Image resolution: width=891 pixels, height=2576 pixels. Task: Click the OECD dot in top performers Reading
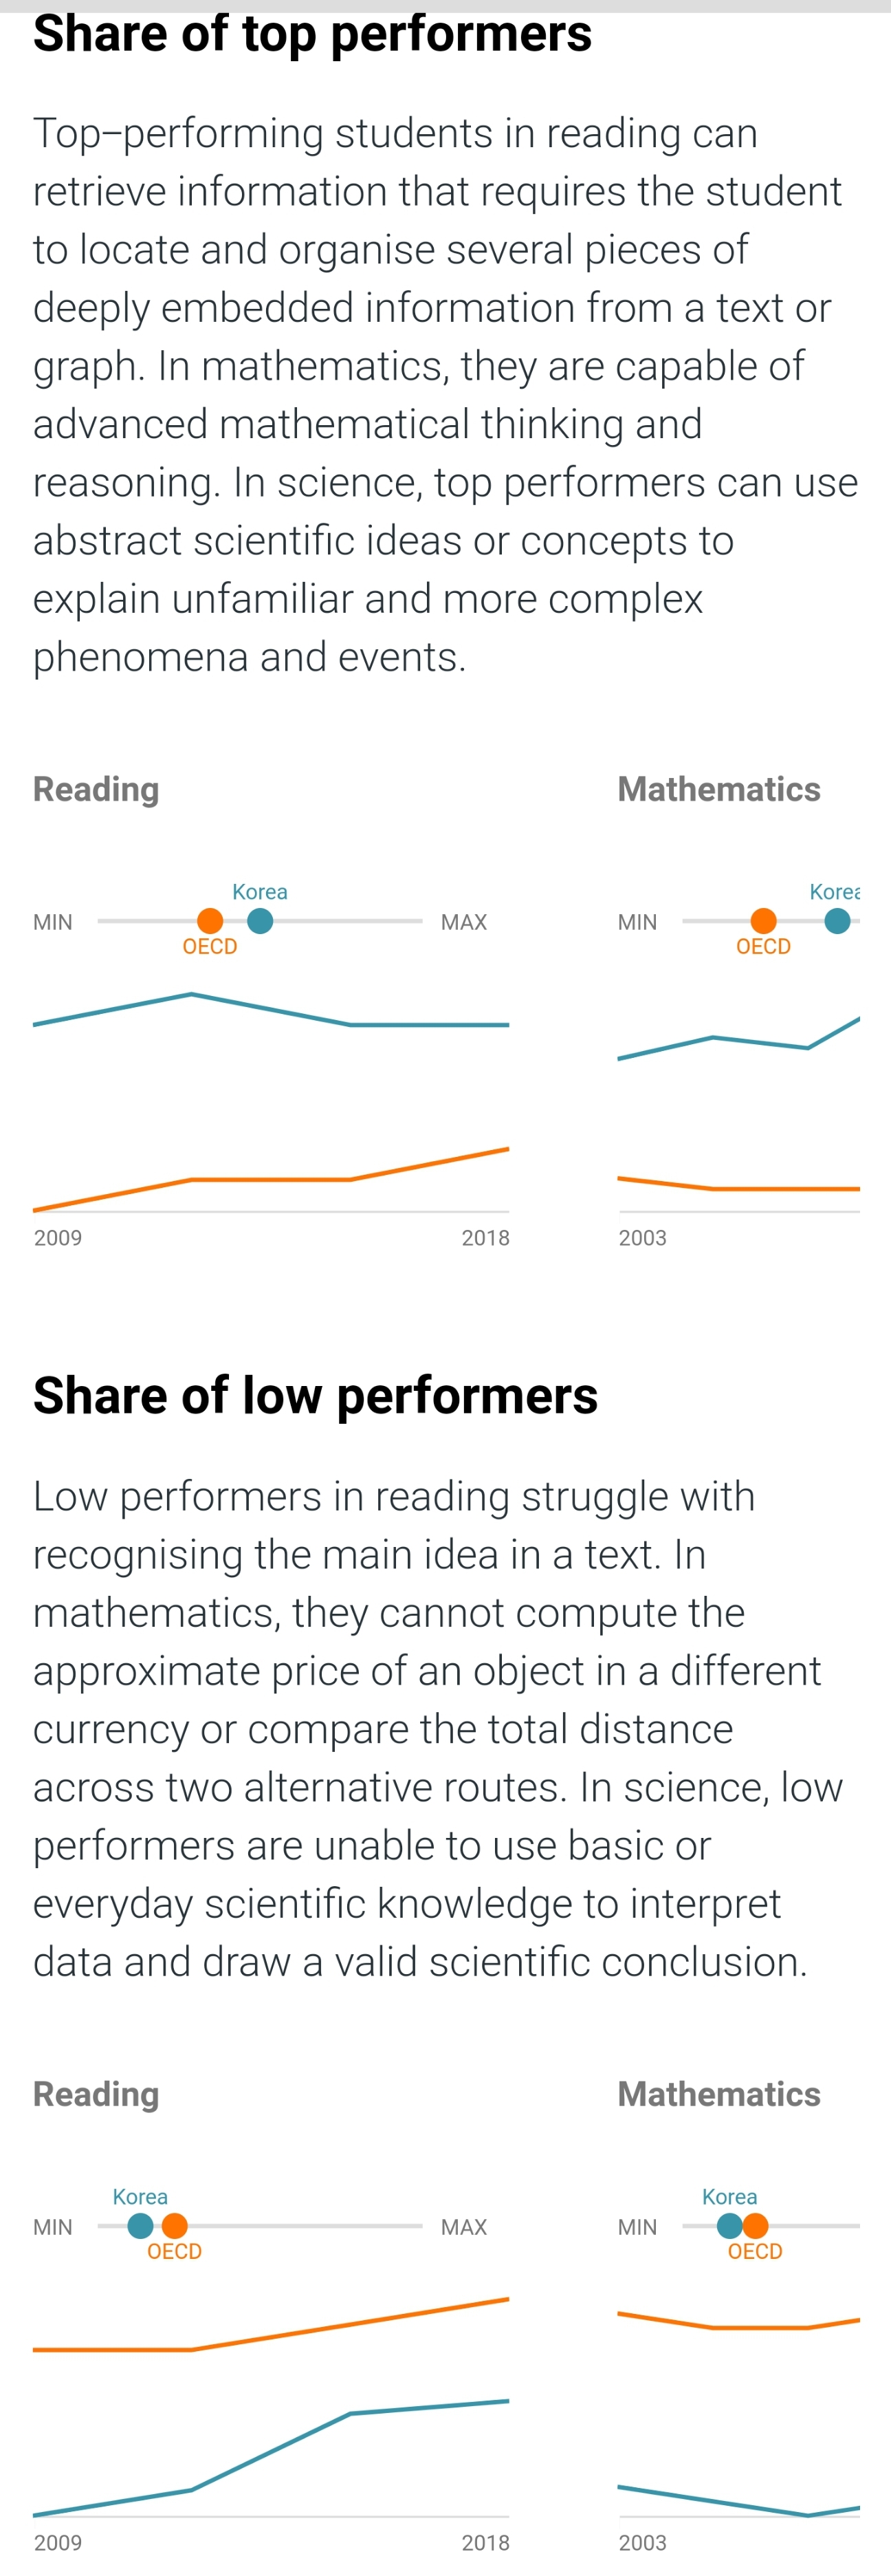pyautogui.click(x=210, y=921)
